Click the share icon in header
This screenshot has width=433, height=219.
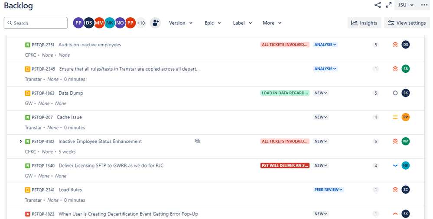point(378,5)
